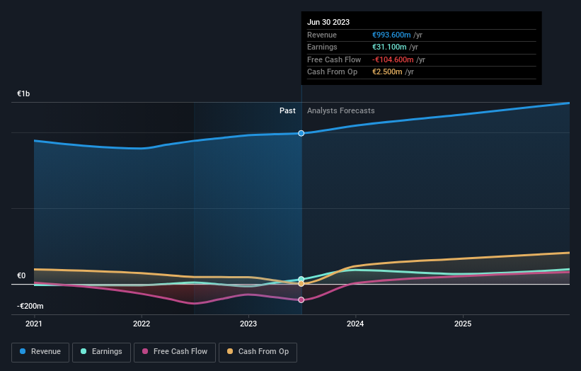Click the 2021 x-axis label

(34, 324)
